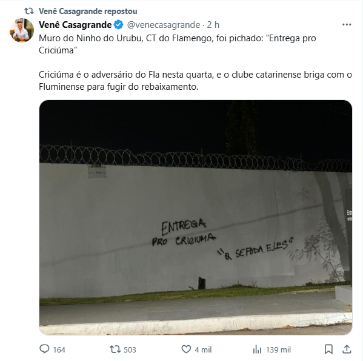The width and height of the screenshot is (363, 361).
Task: Enlarge the graffiti wall photo
Action: 196,217
